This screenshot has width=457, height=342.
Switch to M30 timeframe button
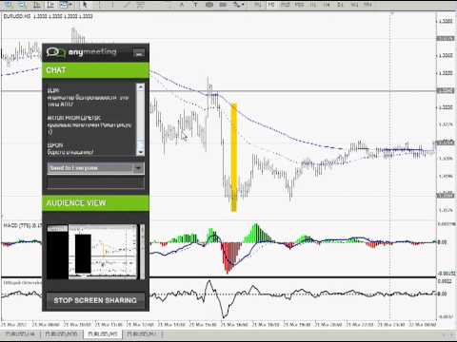point(299,5)
